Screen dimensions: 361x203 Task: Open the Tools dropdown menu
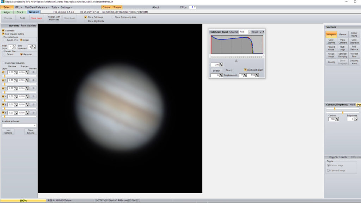(55, 7)
